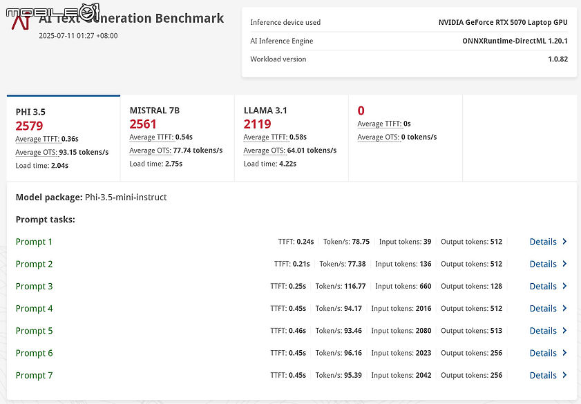Click 'Average OTS: 0 tokens/s' text
581x404 pixels.
397,137
